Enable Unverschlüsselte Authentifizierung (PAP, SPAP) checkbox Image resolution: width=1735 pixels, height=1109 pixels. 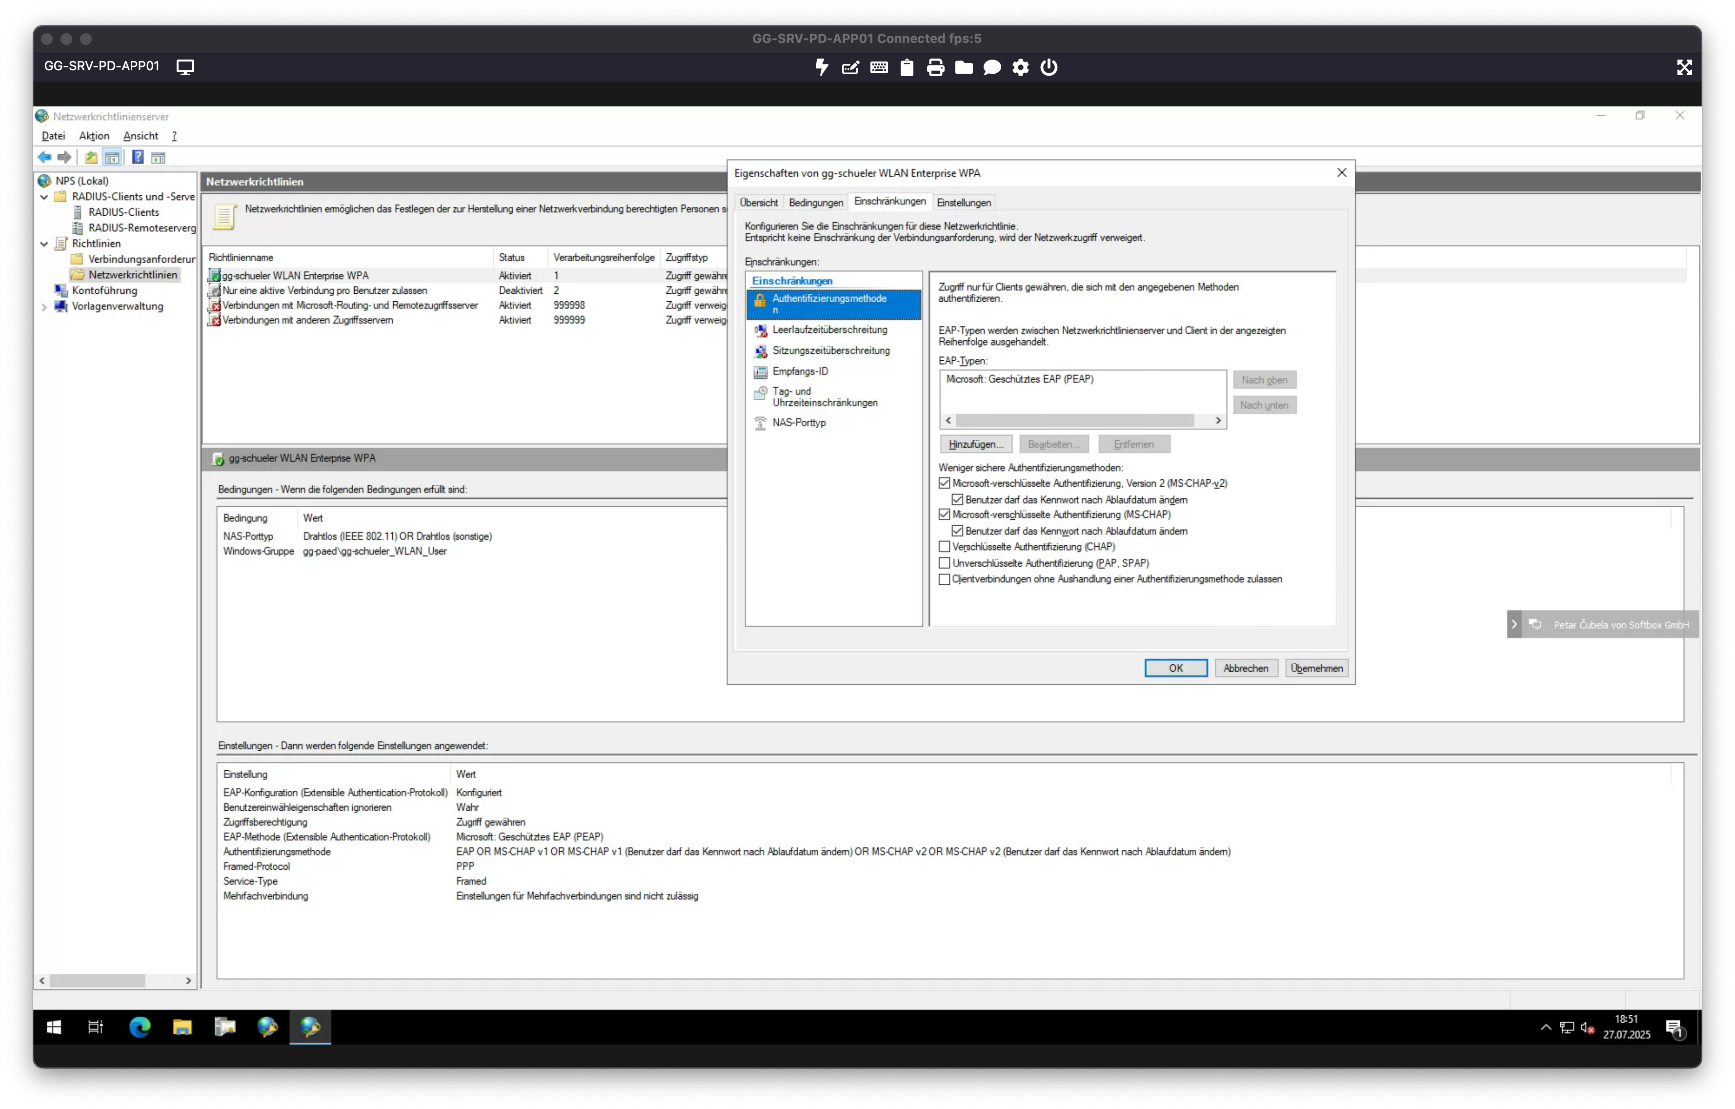[x=944, y=563]
